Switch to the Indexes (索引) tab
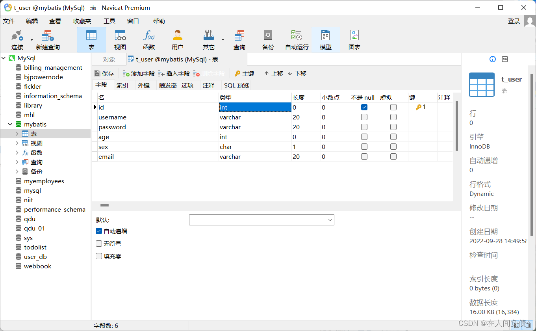The width and height of the screenshot is (536, 331). click(x=122, y=85)
